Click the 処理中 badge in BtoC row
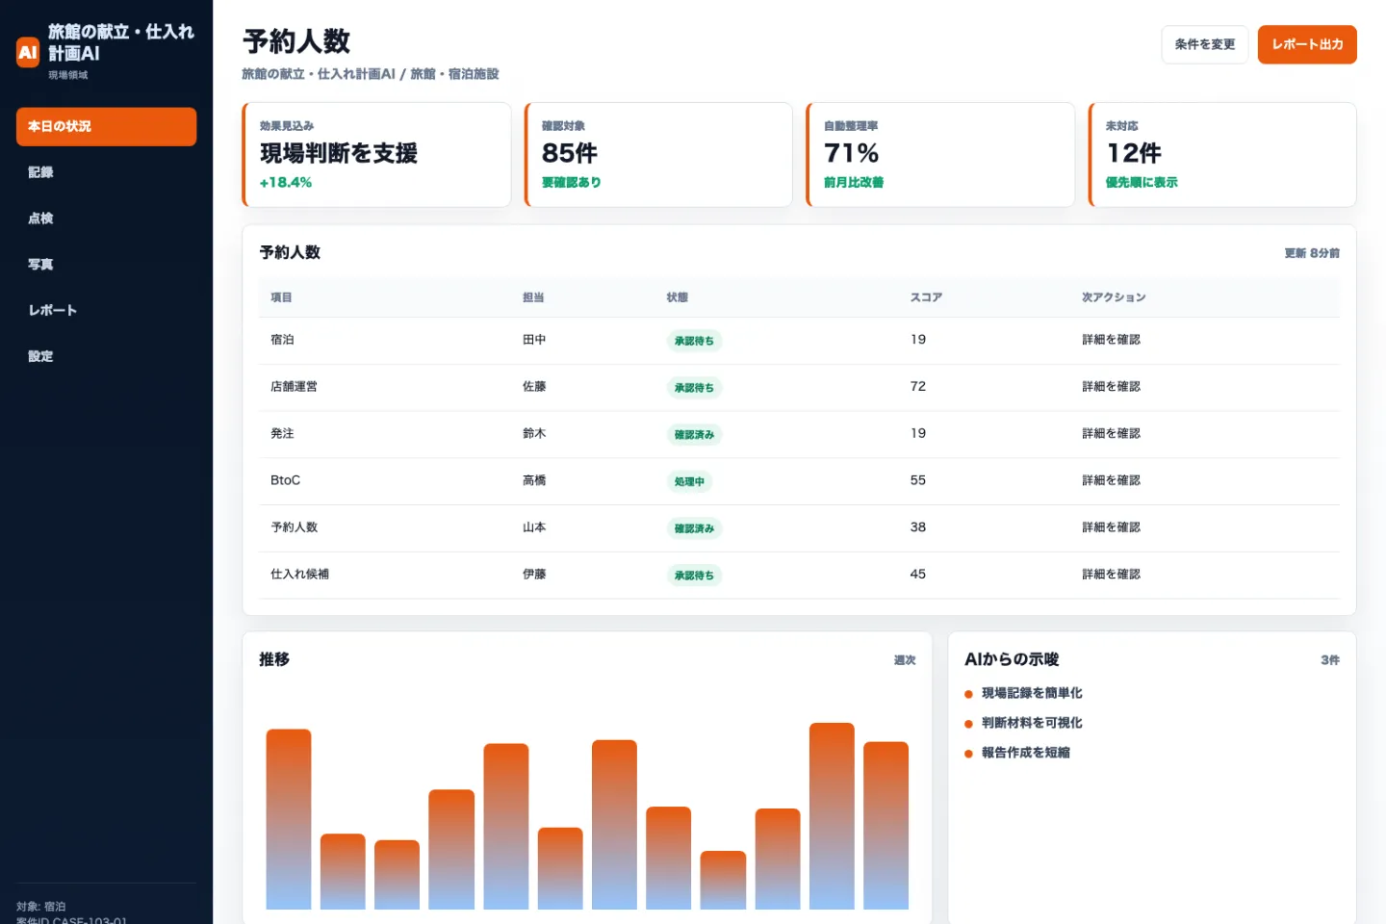The width and height of the screenshot is (1386, 924). click(689, 481)
